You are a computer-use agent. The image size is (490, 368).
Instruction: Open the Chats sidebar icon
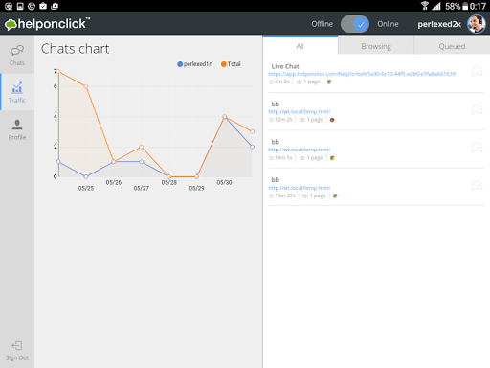tap(17, 51)
